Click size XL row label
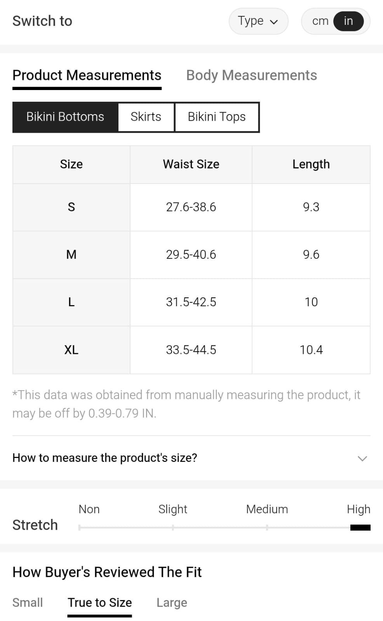This screenshot has width=383, height=621. point(71,350)
